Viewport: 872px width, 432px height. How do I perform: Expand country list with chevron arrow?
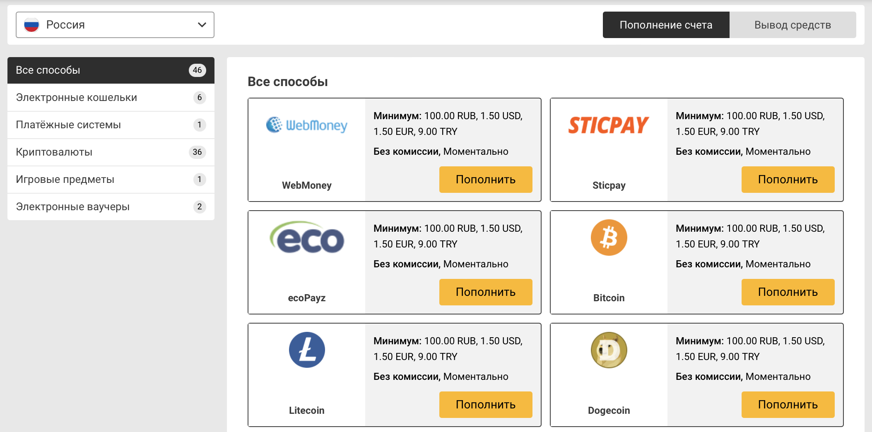tap(202, 25)
